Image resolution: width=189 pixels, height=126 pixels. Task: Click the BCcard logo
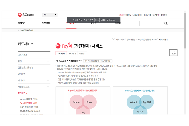[26, 15]
